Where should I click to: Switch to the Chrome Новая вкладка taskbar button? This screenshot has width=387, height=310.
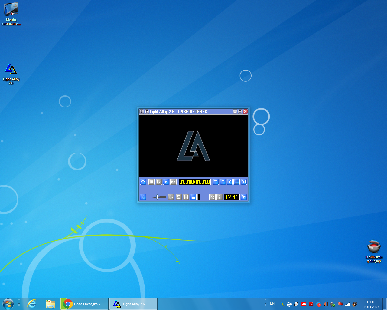pyautogui.click(x=84, y=304)
